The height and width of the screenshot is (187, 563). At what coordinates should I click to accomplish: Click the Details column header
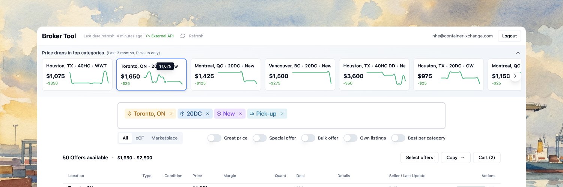click(x=344, y=176)
